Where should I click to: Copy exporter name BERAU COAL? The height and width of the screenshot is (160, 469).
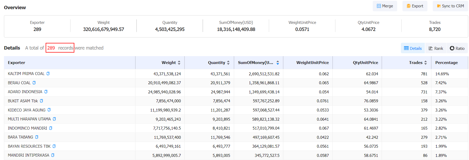[x=34, y=83]
